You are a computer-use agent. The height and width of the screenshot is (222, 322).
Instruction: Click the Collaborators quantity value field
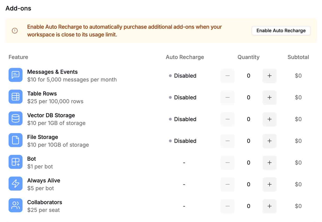tap(248, 206)
